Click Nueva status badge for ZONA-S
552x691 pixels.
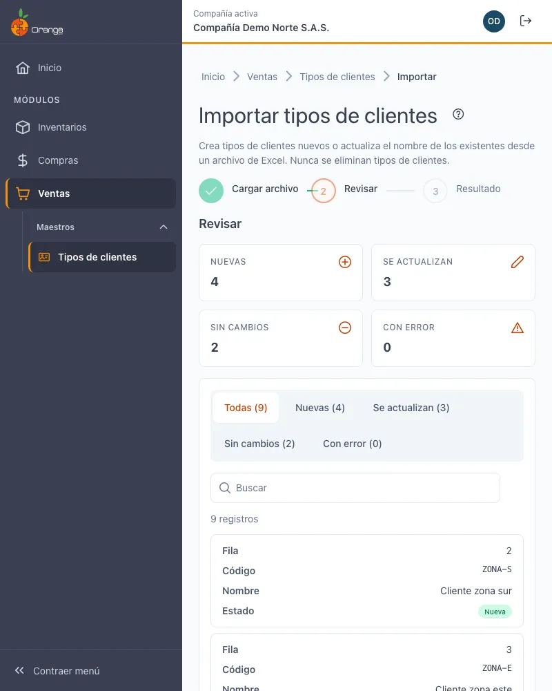(495, 612)
